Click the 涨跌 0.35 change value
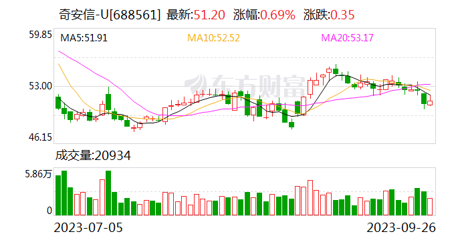The image size is (460, 240). 342,15
